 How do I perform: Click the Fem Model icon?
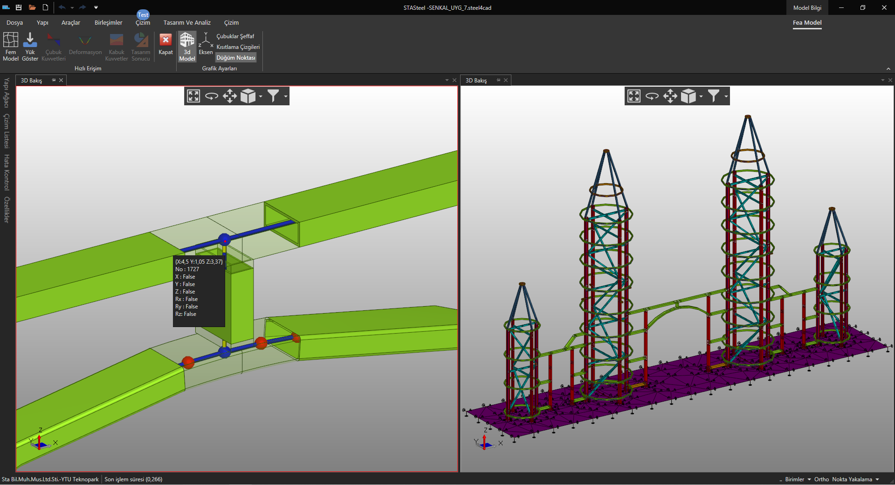pos(10,46)
